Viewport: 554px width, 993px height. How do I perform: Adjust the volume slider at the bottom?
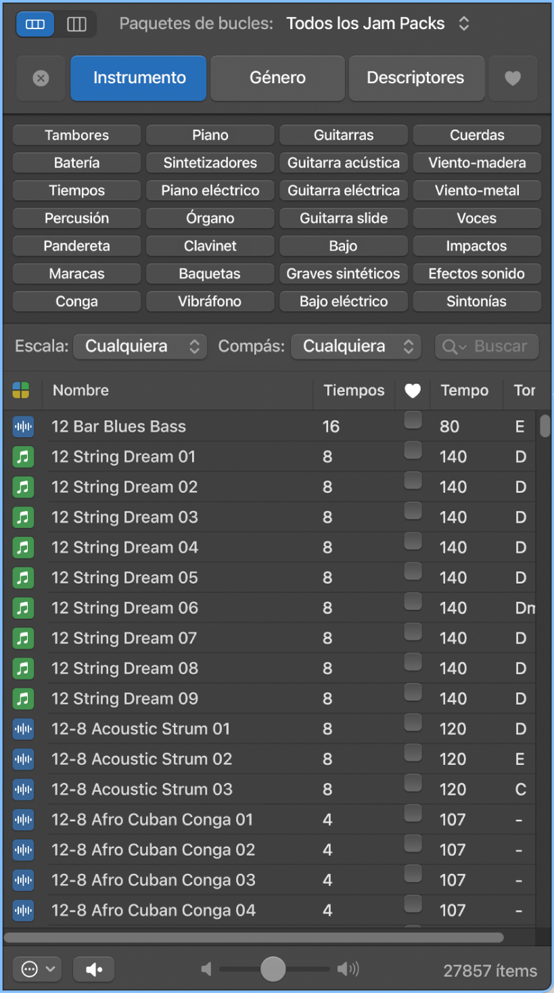(273, 969)
